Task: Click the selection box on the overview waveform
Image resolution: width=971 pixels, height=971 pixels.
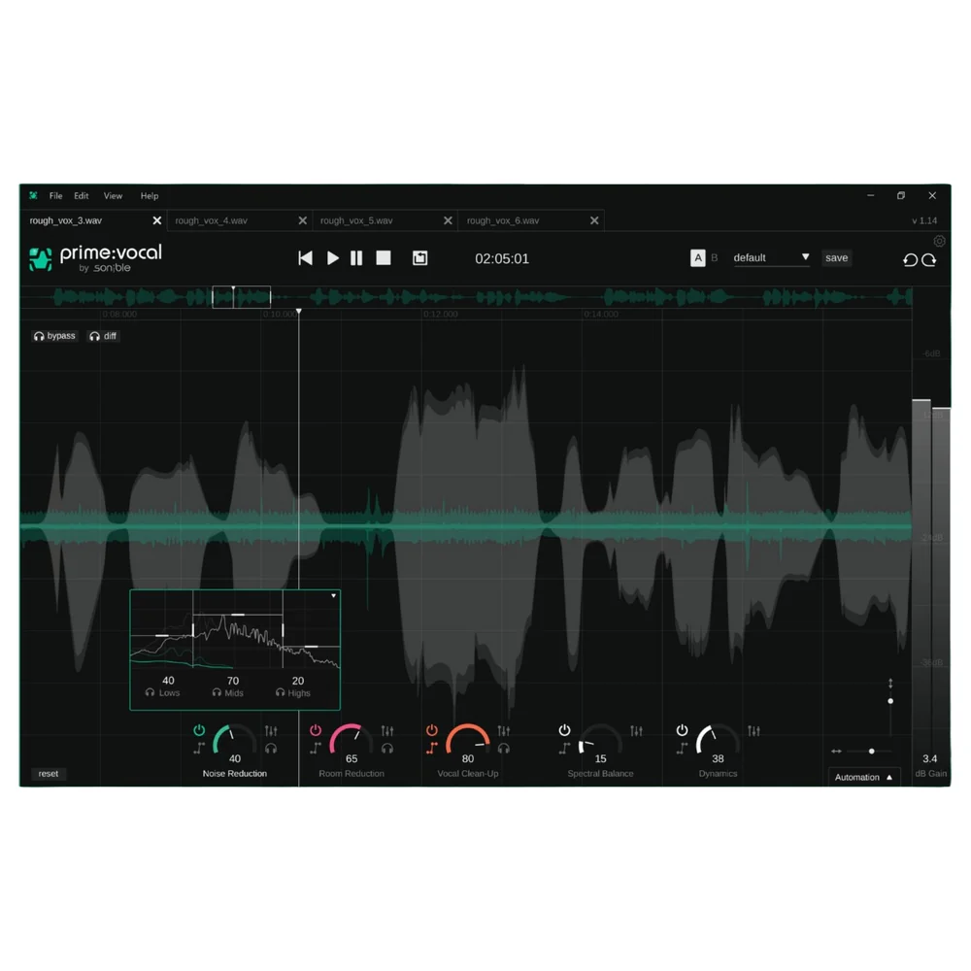Action: [242, 297]
